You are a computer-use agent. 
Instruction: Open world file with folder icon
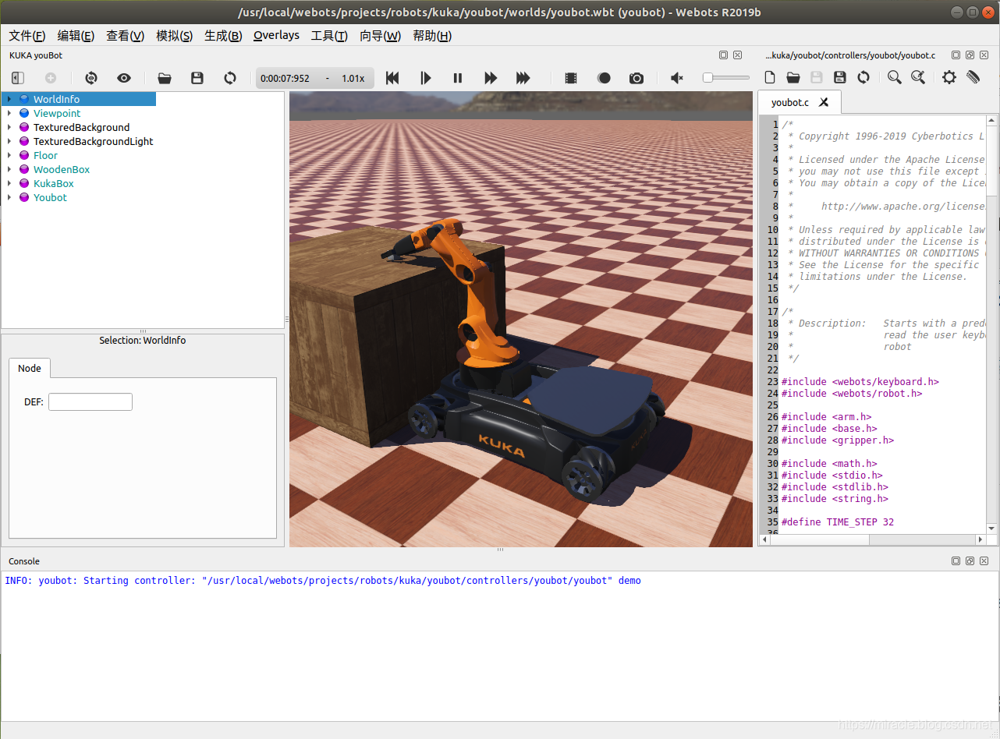pyautogui.click(x=165, y=78)
